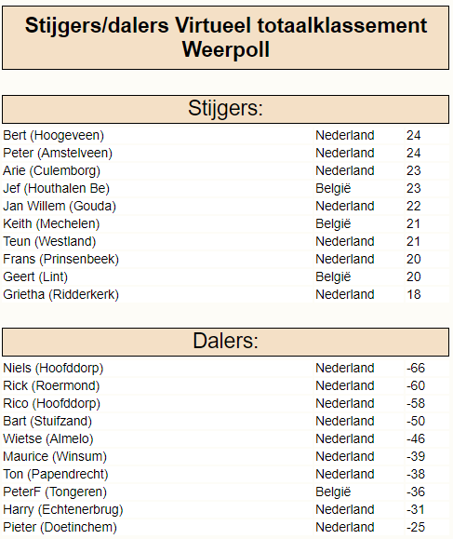Click Keith (Mechelen) entry

point(51,223)
